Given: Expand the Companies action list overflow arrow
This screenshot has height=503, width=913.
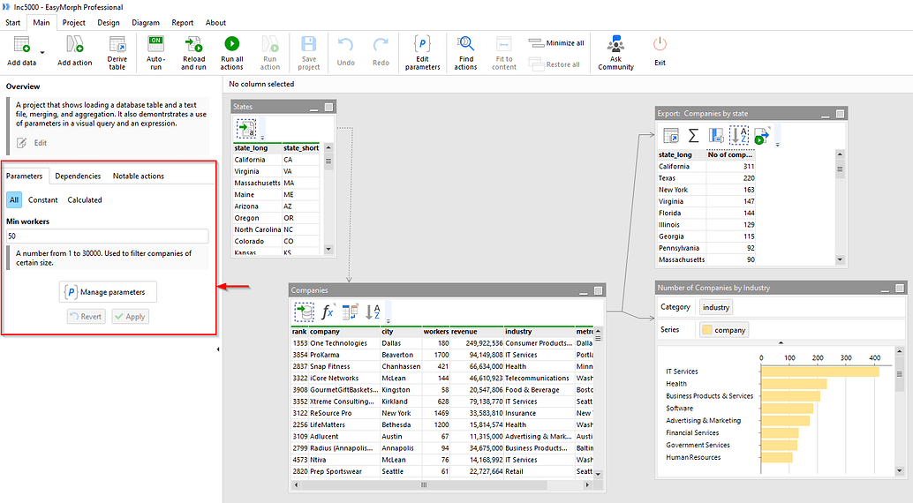Looking at the screenshot, I should (x=389, y=320).
